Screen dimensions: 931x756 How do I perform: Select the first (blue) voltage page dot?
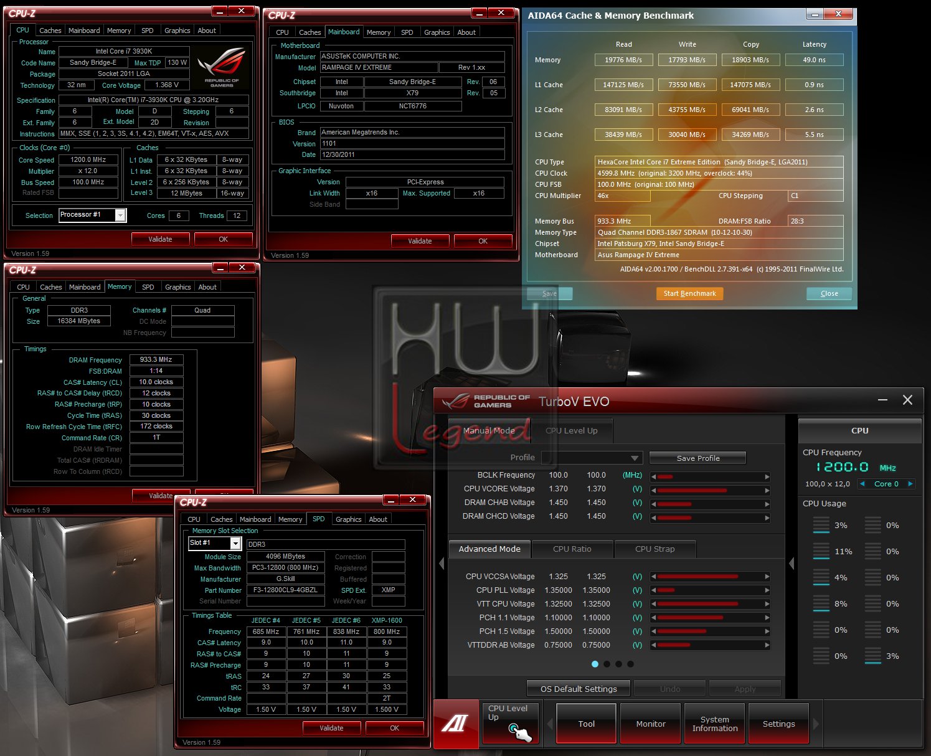coord(595,664)
